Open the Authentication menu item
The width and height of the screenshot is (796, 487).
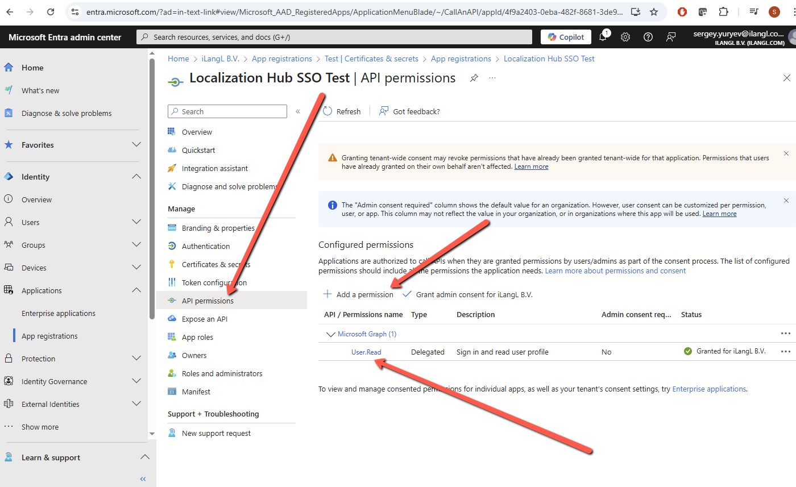(x=206, y=246)
